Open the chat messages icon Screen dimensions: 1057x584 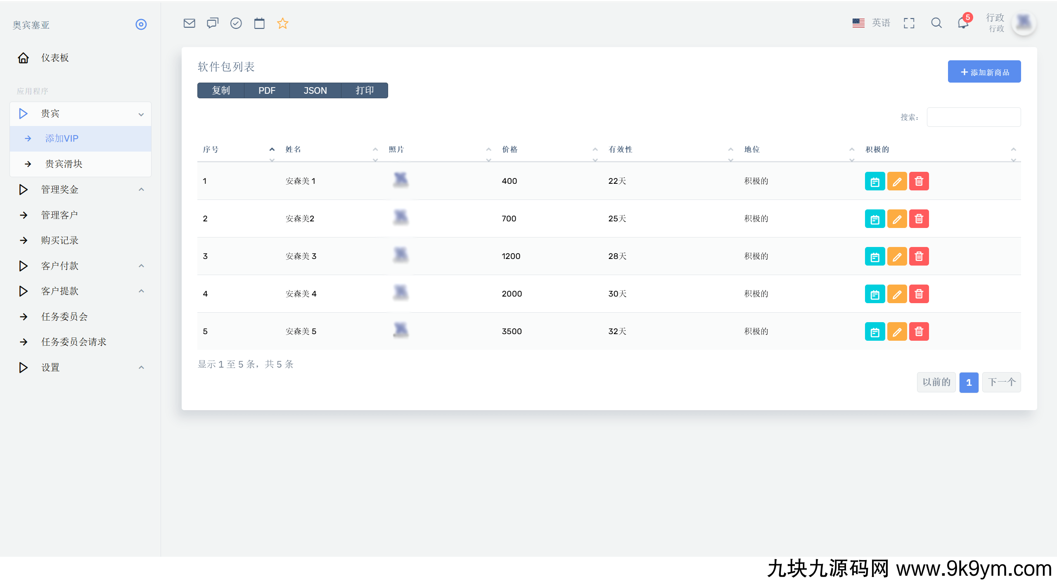(x=213, y=23)
